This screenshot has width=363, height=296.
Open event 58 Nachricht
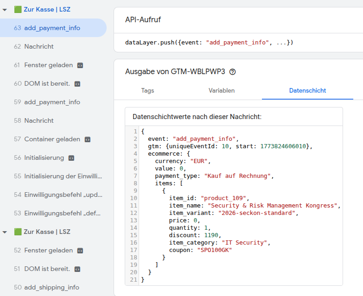pyautogui.click(x=39, y=120)
